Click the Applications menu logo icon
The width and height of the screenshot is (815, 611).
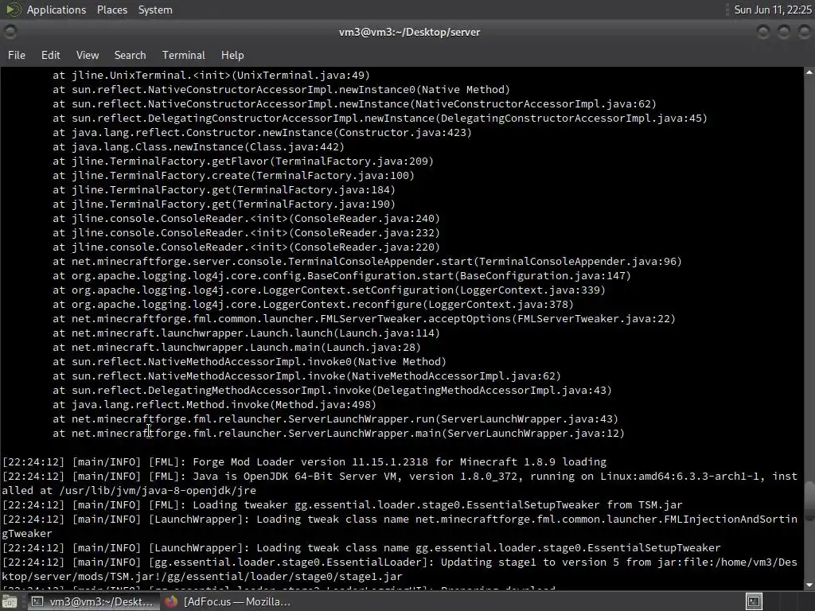(13, 10)
